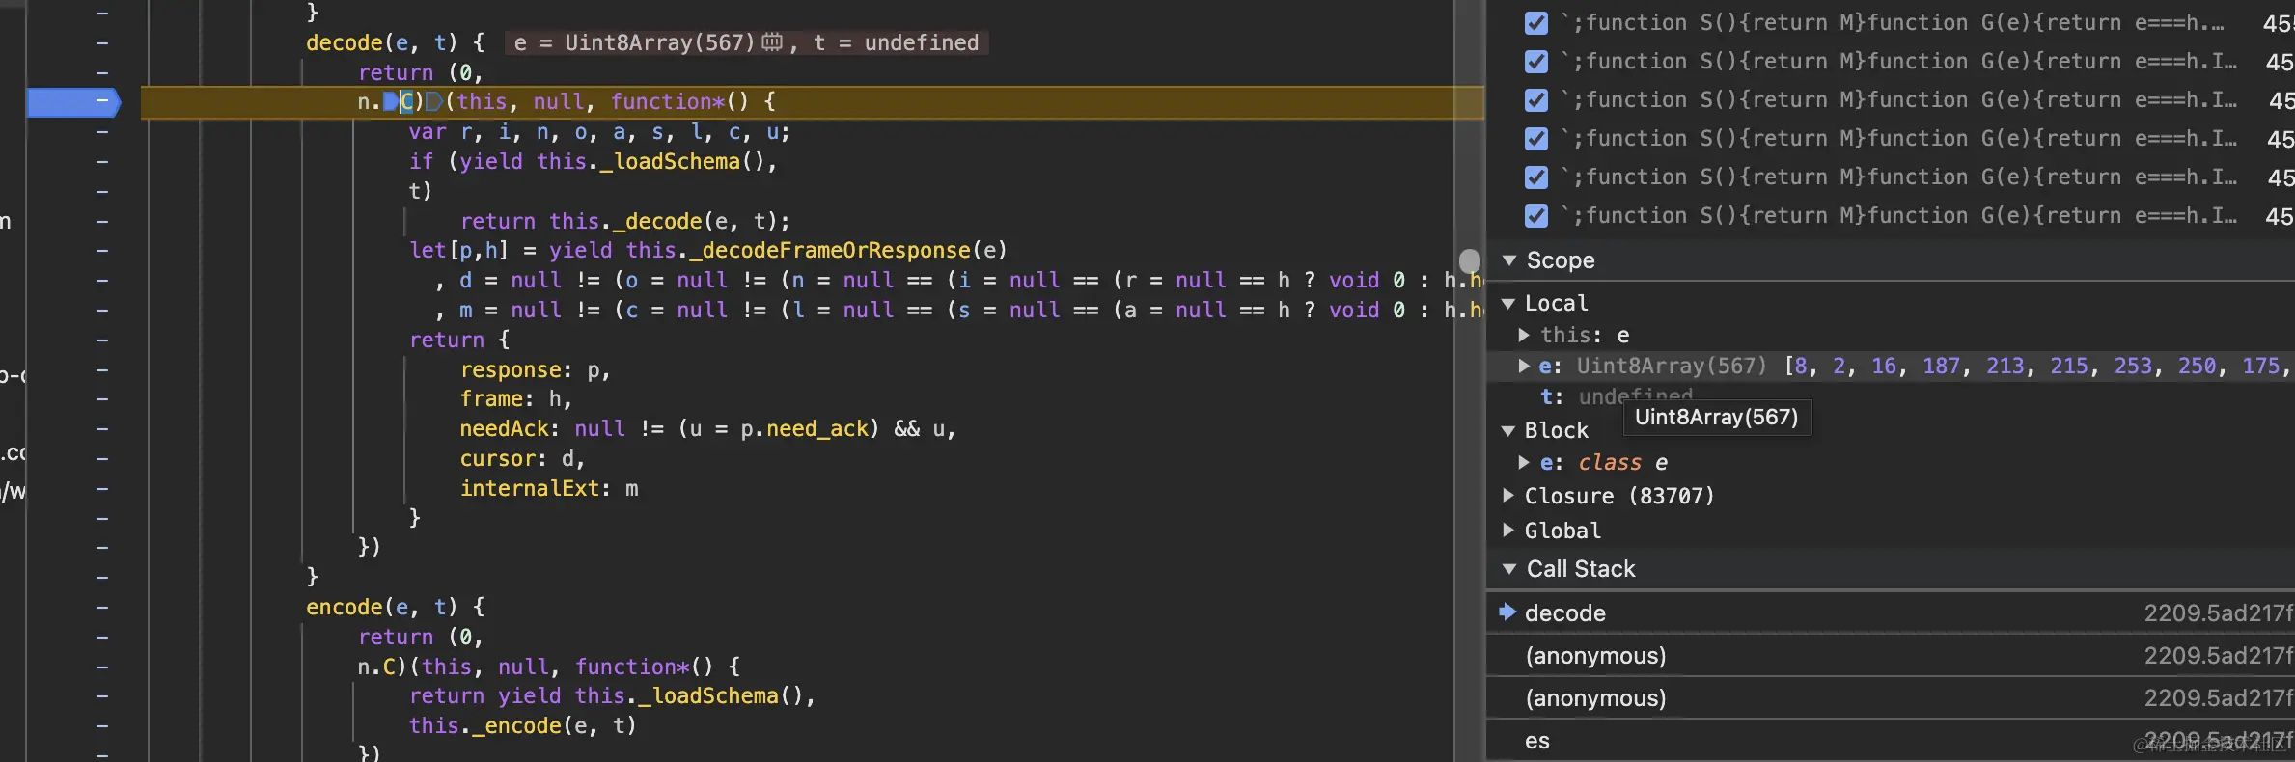Image resolution: width=2295 pixels, height=762 pixels.
Task: Enable outlined inline breakpoint marker before (this
Action: point(433,101)
